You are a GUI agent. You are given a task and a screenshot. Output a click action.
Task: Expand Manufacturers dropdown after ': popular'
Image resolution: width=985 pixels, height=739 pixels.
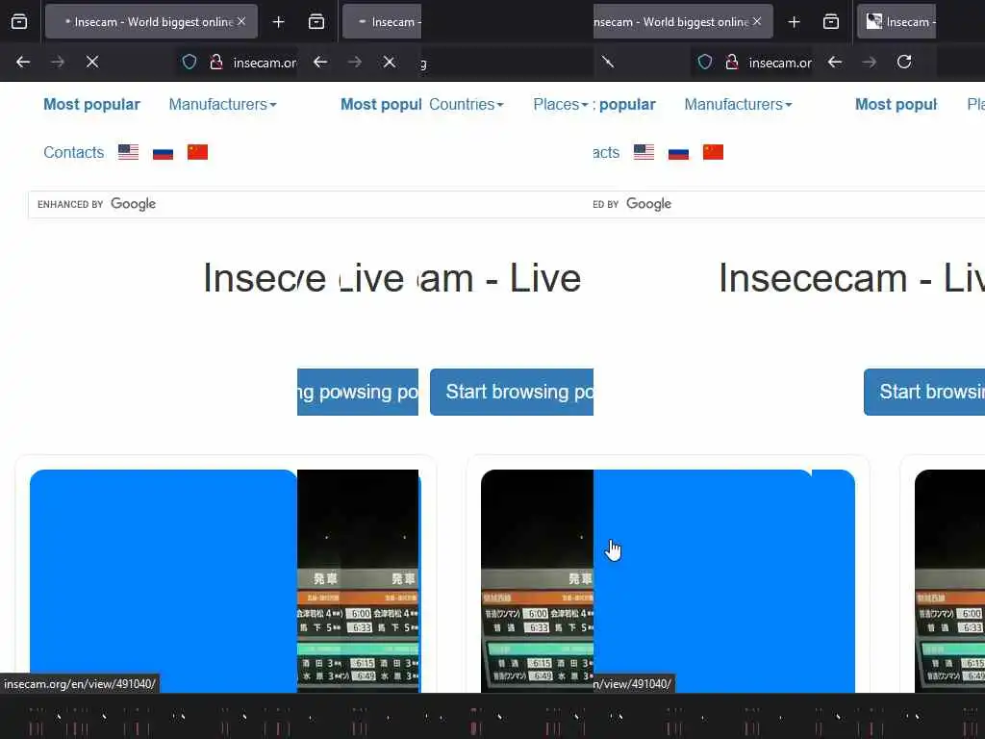[x=738, y=104]
